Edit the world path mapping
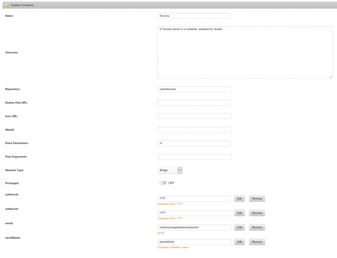 pyautogui.click(x=239, y=227)
